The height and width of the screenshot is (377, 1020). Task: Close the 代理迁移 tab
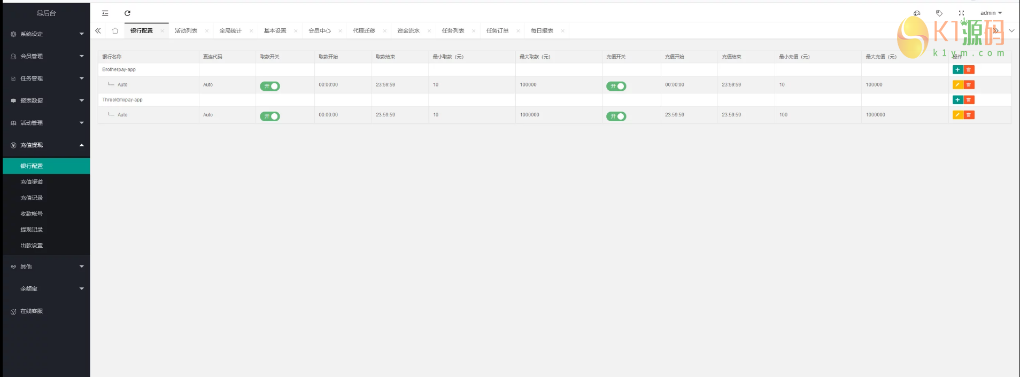[x=384, y=31]
